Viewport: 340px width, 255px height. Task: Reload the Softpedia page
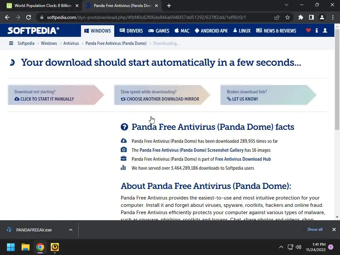(29, 17)
